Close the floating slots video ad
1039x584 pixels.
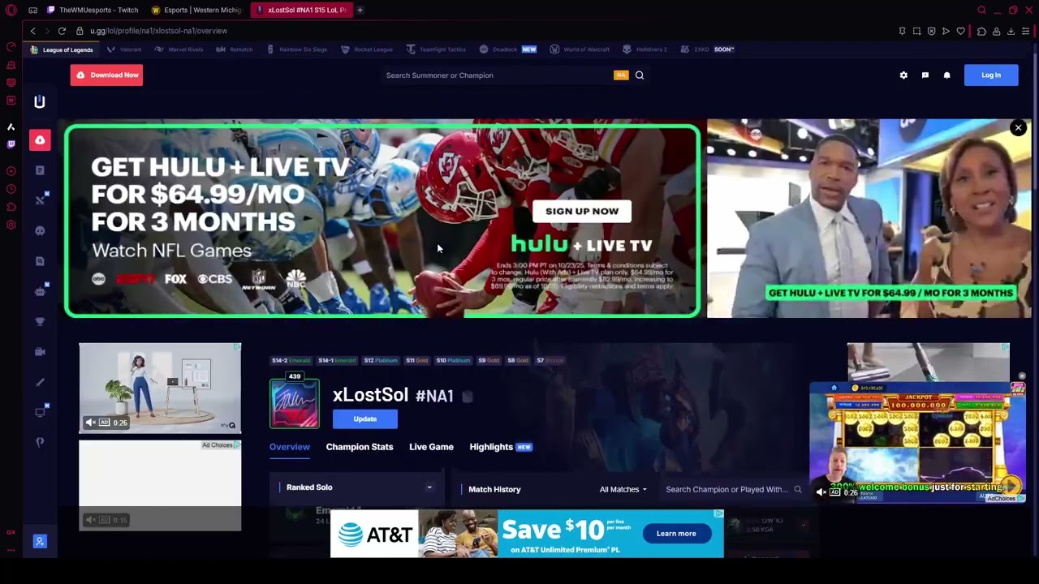coord(1021,376)
